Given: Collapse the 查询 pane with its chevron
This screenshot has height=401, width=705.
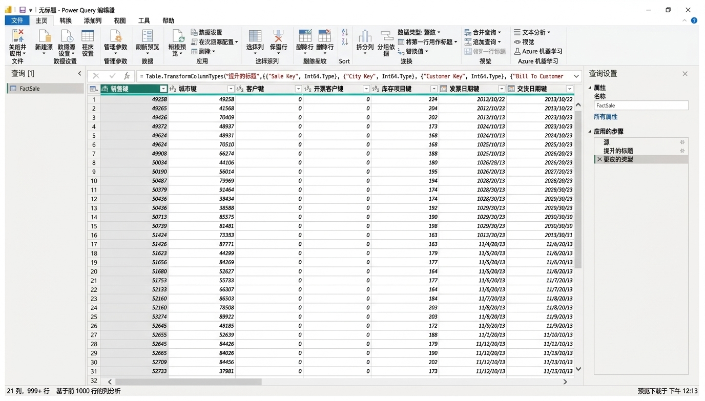Looking at the screenshot, I should [x=79, y=74].
